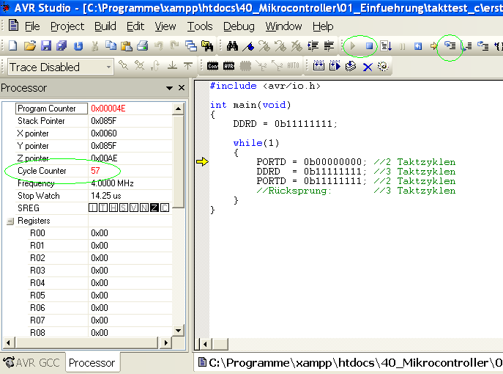Click Processor panel scroll left arrow
503x374 pixels.
[x=8, y=343]
